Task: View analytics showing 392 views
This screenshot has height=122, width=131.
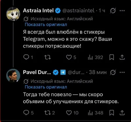Action: (95, 57)
